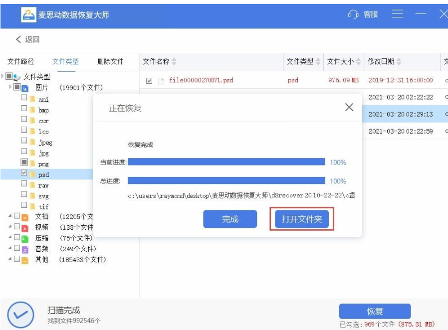Select row dated 2021-03-20 02:29:13

click(x=405, y=114)
